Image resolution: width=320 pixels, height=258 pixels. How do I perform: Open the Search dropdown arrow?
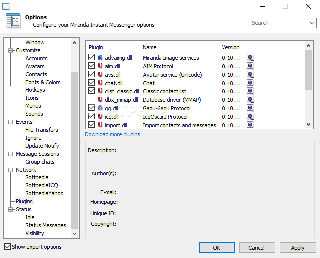(x=312, y=23)
